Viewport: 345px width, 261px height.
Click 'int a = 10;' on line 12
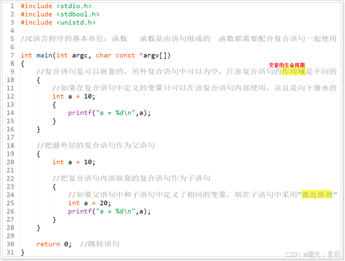click(74, 96)
